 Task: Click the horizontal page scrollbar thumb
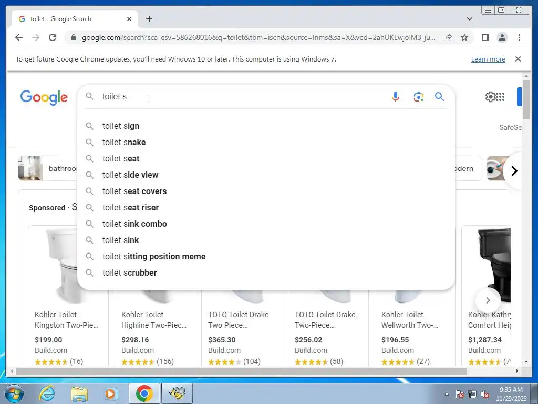pyautogui.click(x=242, y=371)
